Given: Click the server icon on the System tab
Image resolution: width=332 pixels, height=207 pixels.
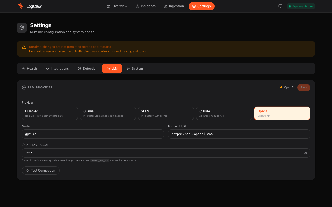Looking at the screenshot, I should pyautogui.click(x=128, y=68).
